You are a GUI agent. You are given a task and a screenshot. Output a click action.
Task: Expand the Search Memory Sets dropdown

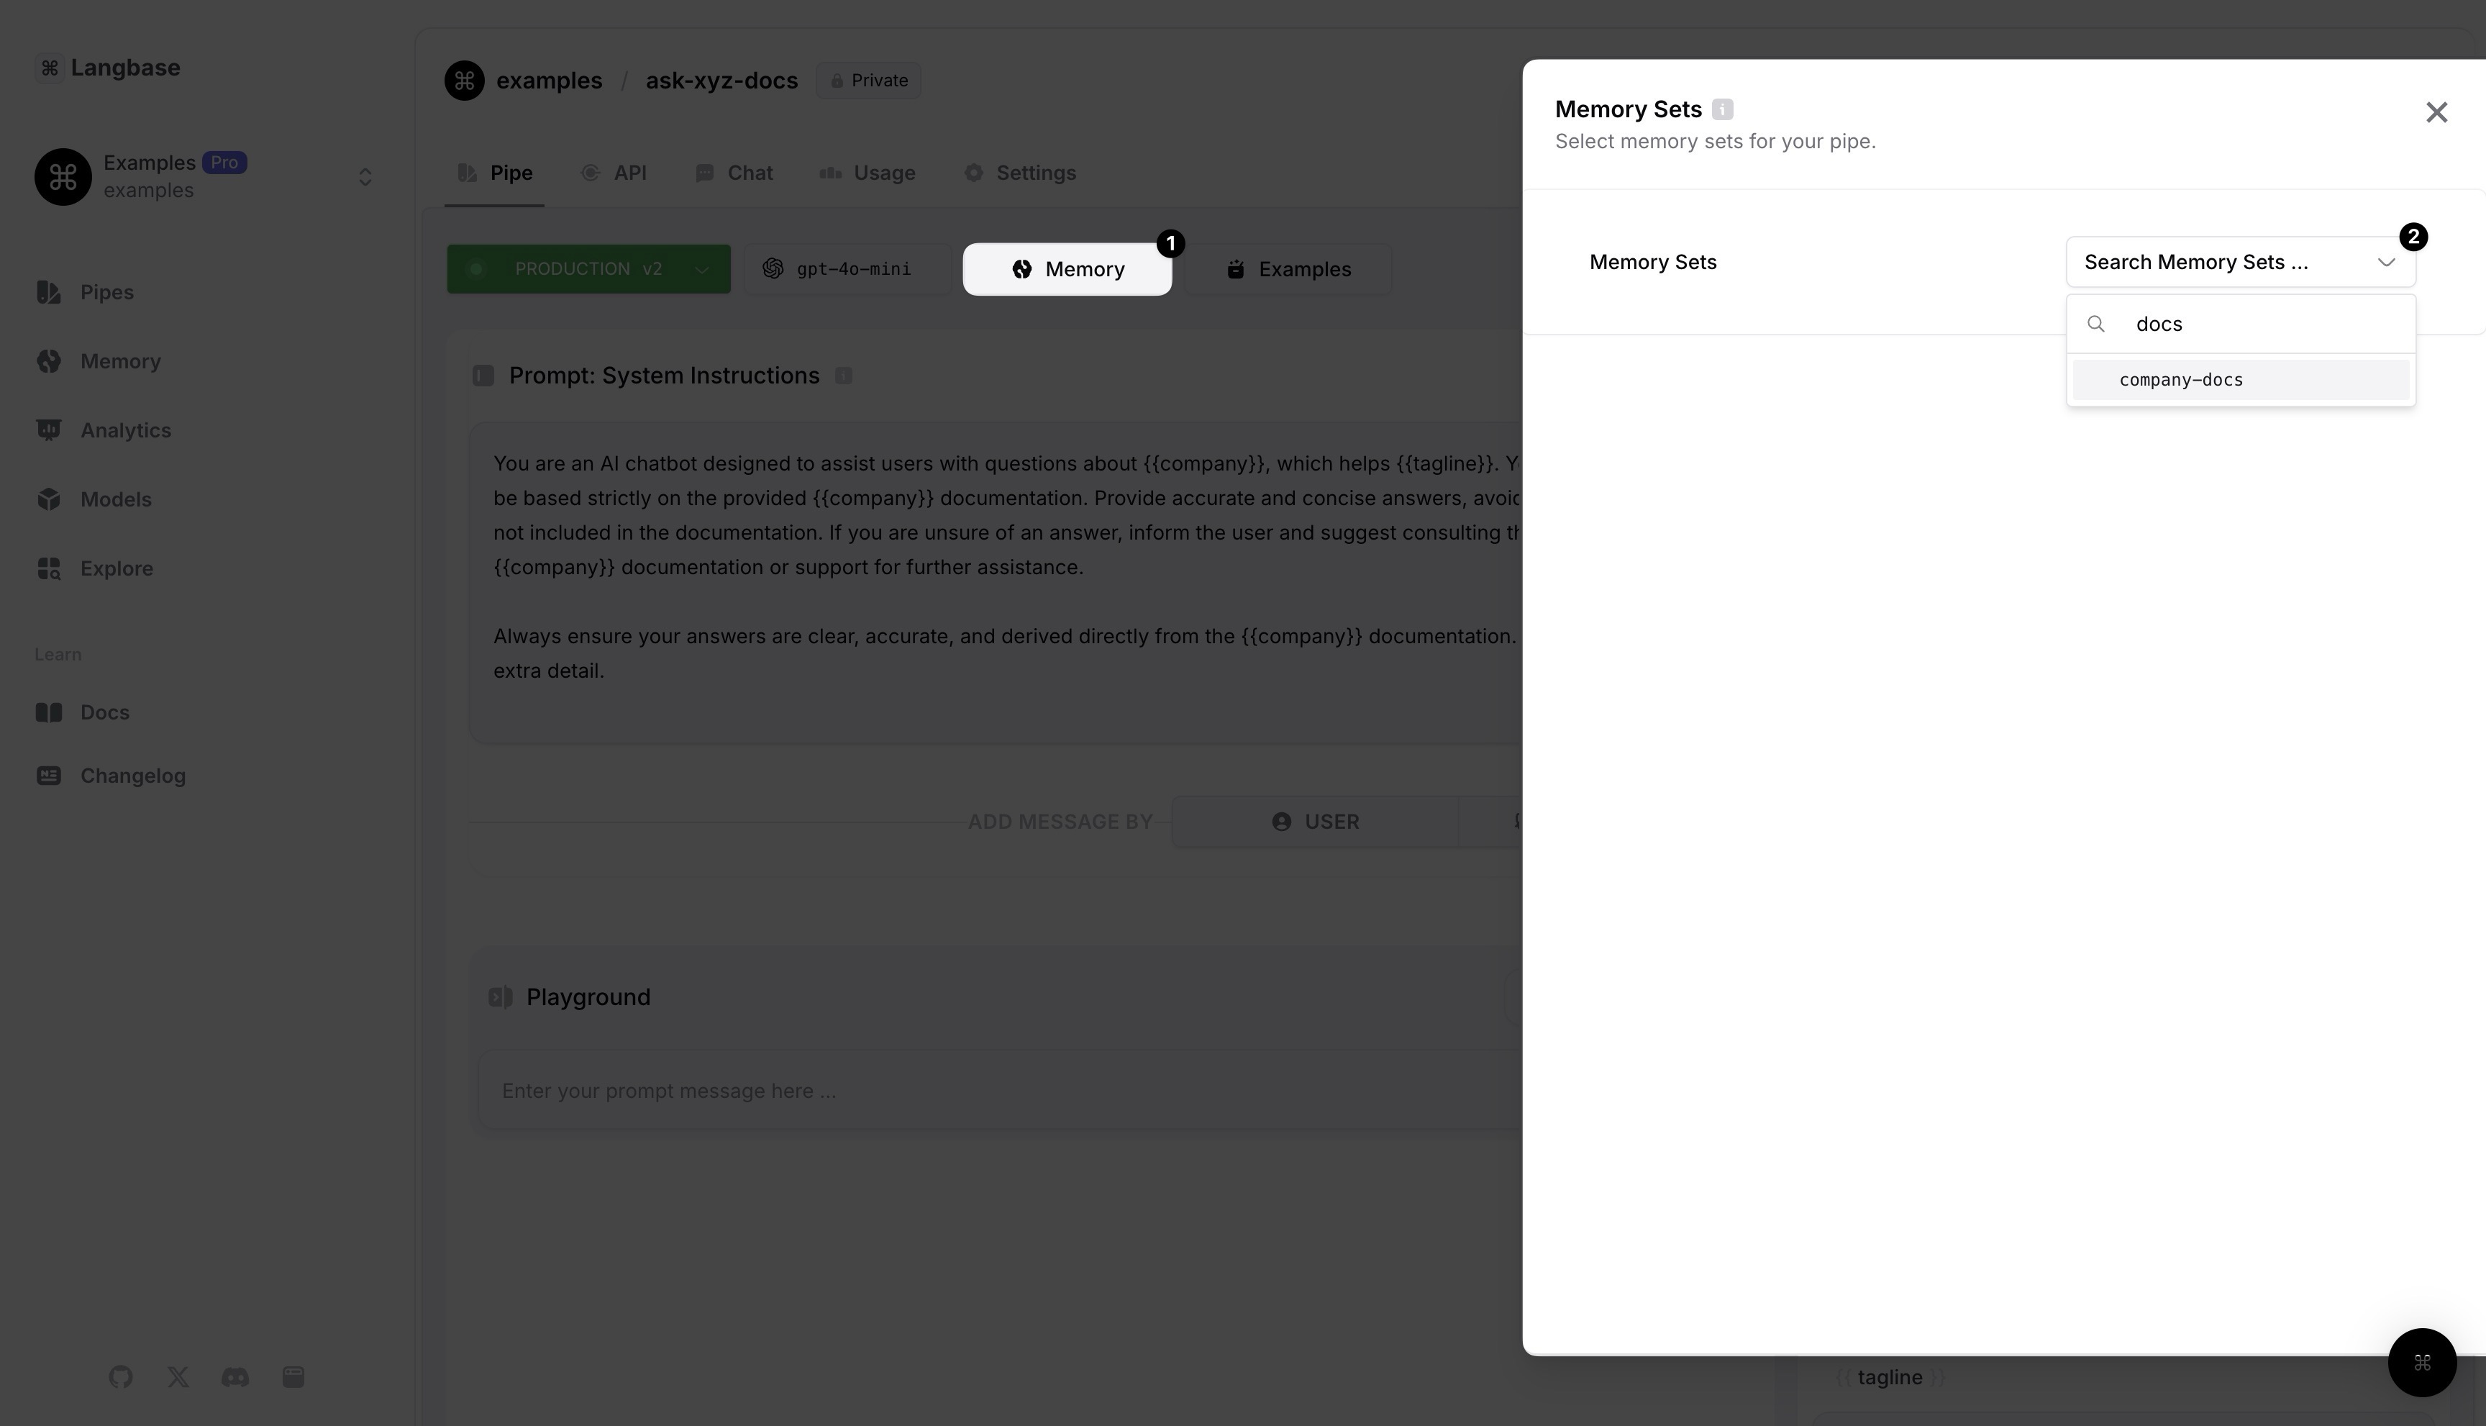(x=2239, y=263)
